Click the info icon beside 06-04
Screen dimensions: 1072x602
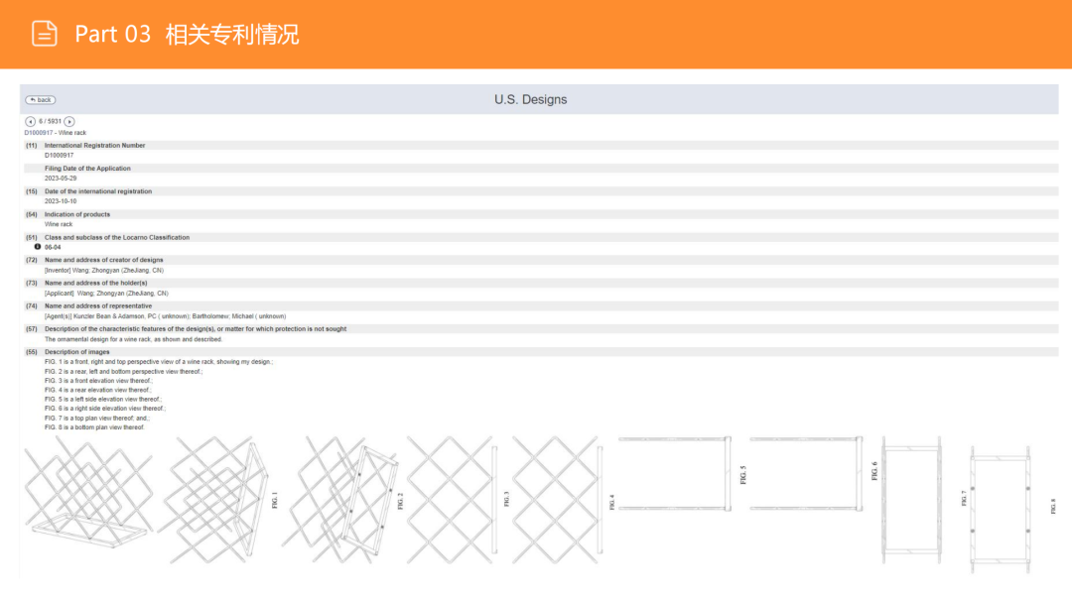coord(38,247)
